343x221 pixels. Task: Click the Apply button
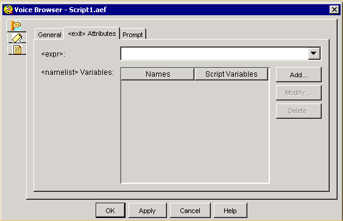click(147, 211)
